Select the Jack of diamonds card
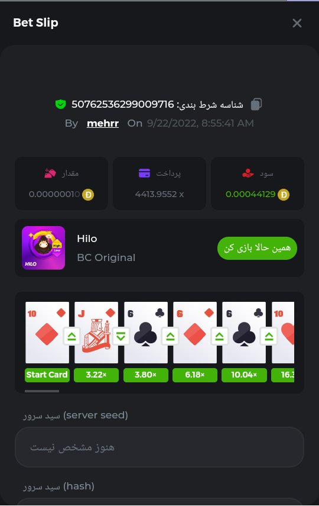Viewport: 319px width, 506px height. [x=96, y=333]
